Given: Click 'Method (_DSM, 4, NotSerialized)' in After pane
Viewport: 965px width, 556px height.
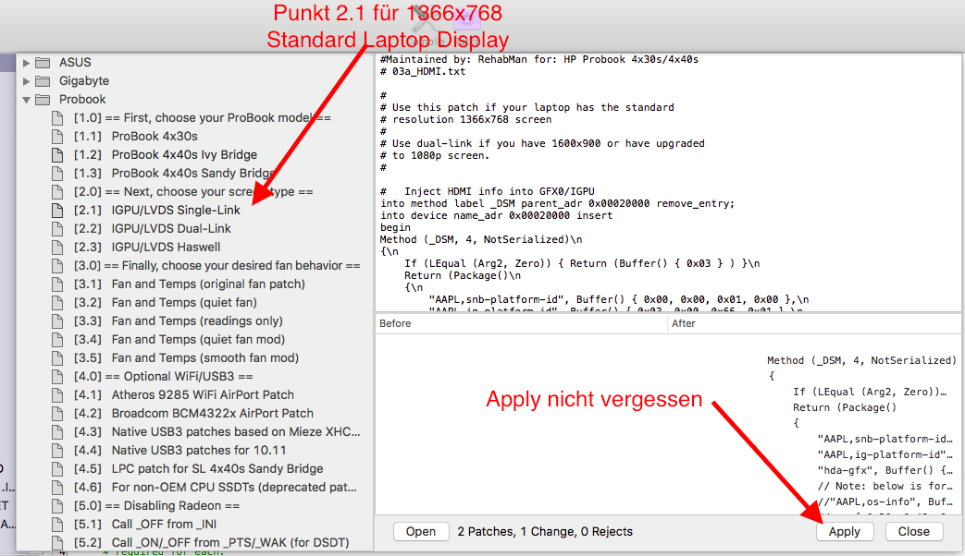Looking at the screenshot, I should [x=861, y=360].
